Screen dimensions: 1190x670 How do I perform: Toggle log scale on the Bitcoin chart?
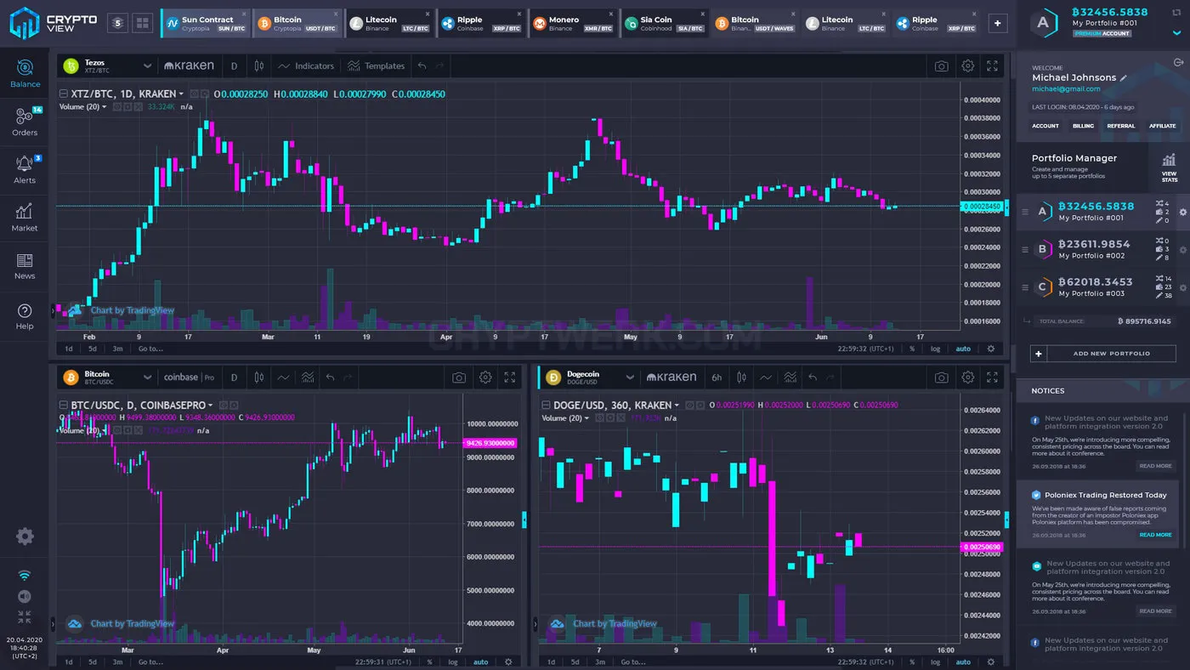click(x=453, y=661)
